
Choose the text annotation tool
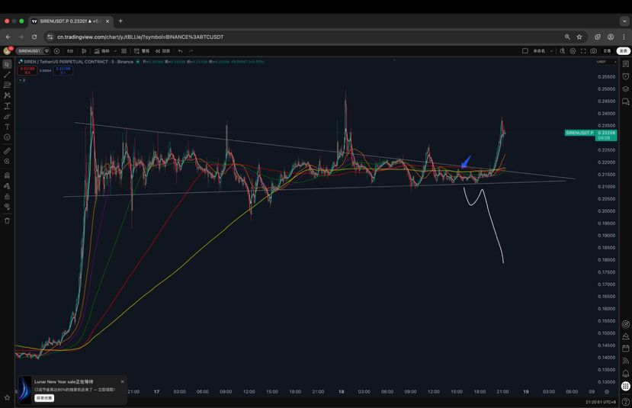point(7,127)
